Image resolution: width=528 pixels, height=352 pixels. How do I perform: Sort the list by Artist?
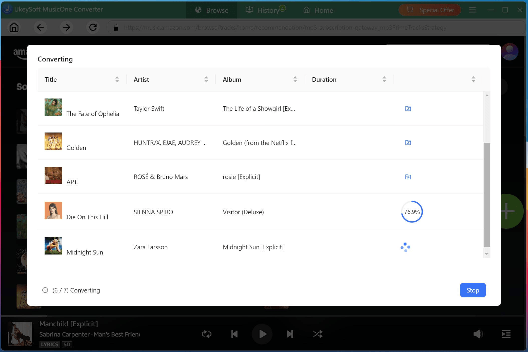point(206,79)
